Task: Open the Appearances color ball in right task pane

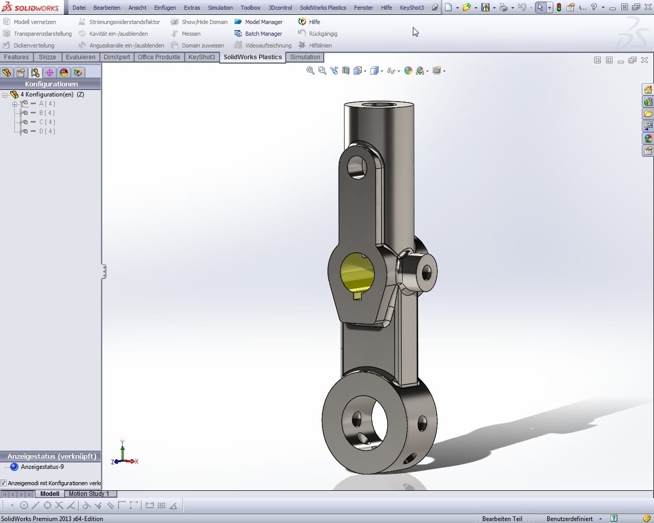Action: pos(648,138)
